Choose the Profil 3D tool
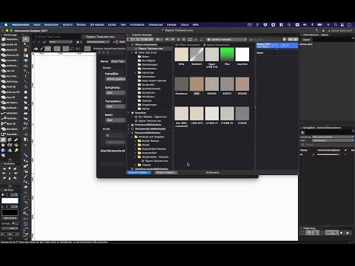This screenshot has height=266, width=355. (x=10, y=86)
